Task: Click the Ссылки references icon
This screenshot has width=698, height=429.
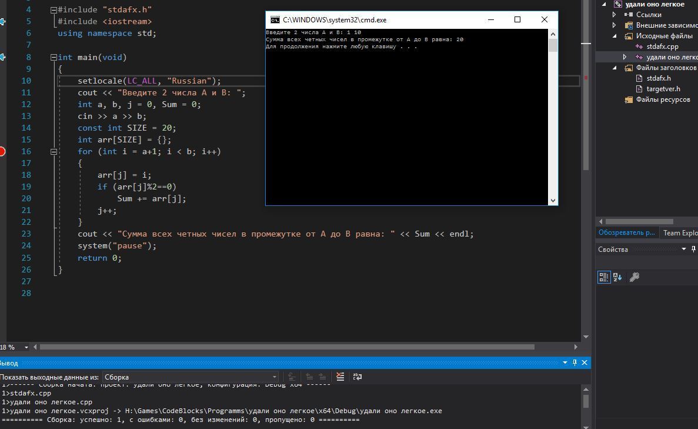Action: (x=629, y=15)
